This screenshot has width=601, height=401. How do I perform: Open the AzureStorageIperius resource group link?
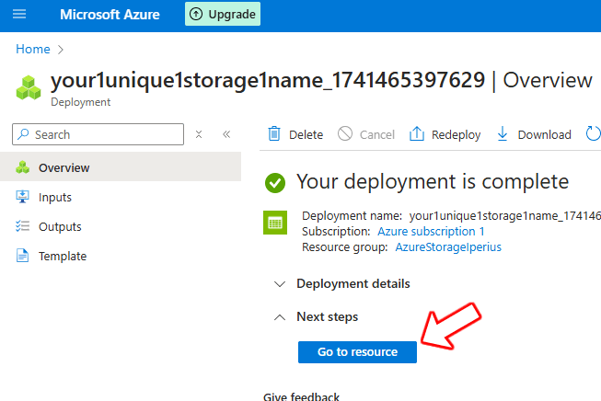[x=448, y=247]
